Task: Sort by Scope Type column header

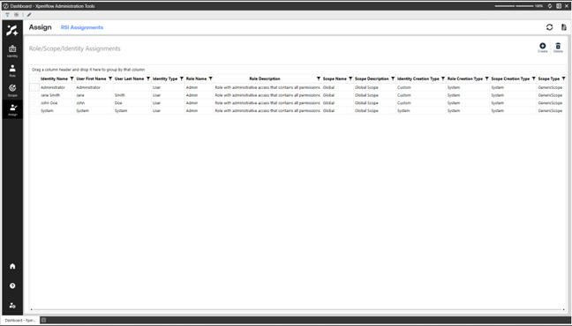Action: pyautogui.click(x=549, y=78)
